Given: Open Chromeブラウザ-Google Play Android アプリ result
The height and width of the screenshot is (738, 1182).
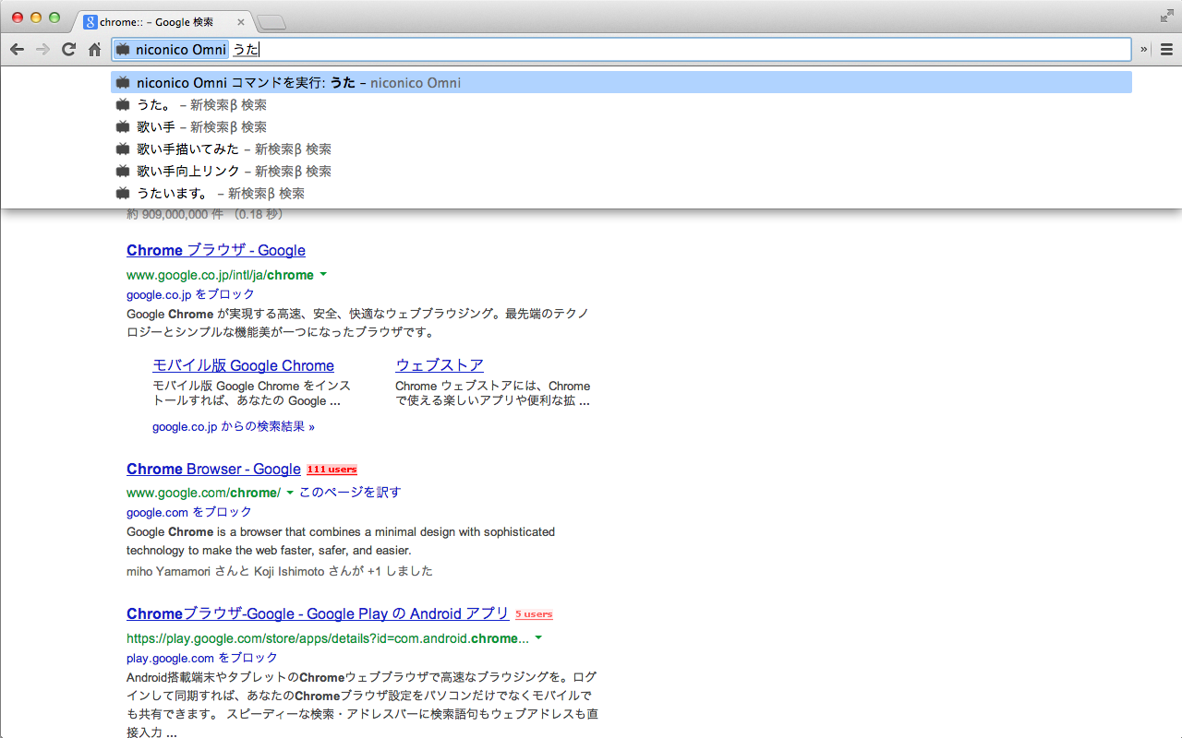Looking at the screenshot, I should tap(318, 614).
